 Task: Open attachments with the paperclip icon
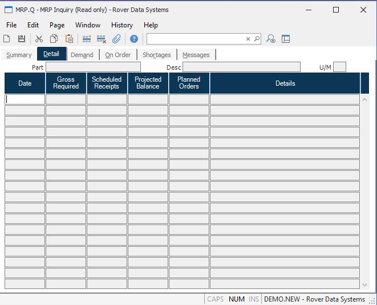pyautogui.click(x=116, y=39)
